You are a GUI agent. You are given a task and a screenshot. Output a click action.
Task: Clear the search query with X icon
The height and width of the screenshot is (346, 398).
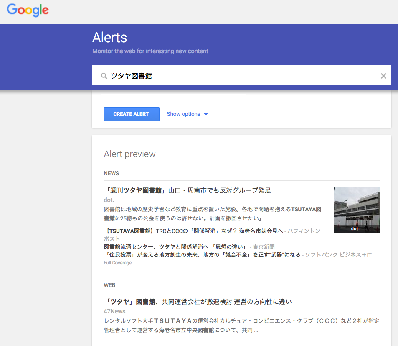coord(383,76)
